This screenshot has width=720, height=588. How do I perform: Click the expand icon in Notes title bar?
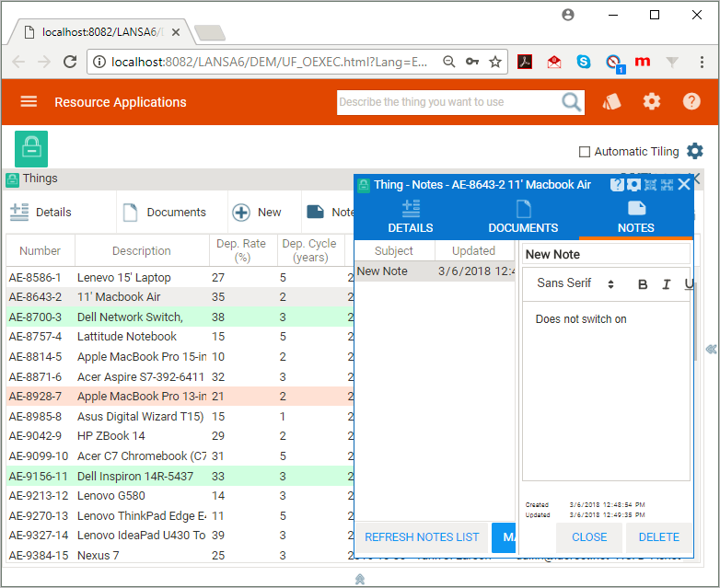667,185
